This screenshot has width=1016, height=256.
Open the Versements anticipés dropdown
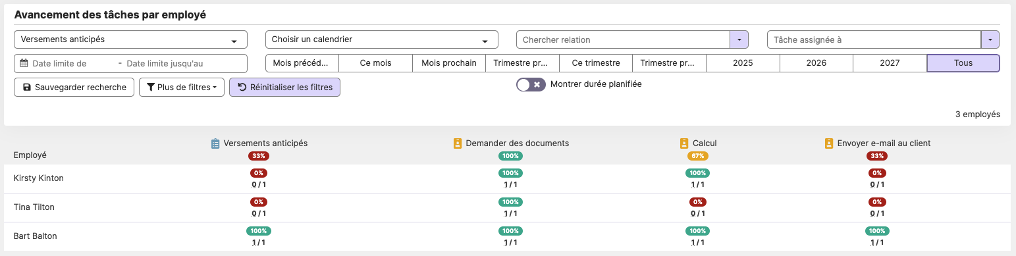coord(130,39)
